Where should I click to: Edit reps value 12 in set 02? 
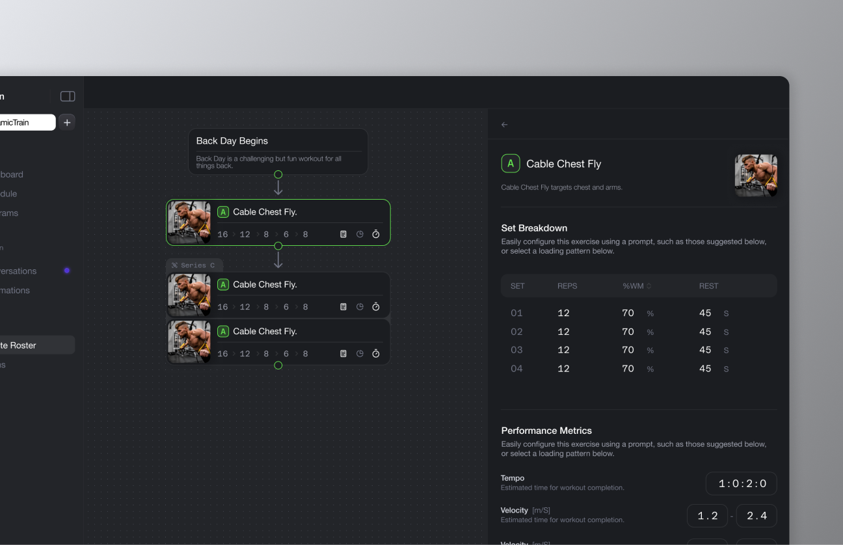[563, 332]
